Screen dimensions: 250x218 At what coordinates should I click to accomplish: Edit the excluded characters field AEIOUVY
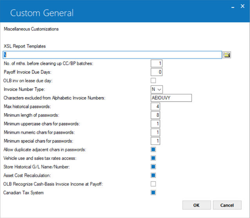(x=171, y=98)
